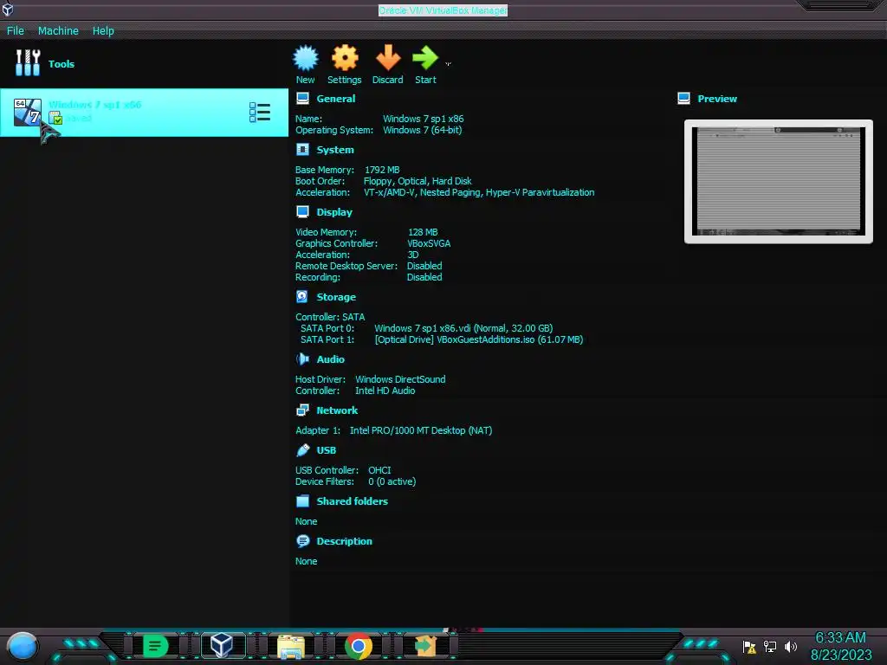
Task: Click the Windows Start orb
Action: click(x=22, y=647)
